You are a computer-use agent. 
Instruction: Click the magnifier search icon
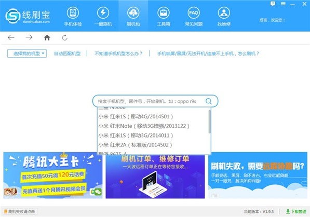point(209,101)
